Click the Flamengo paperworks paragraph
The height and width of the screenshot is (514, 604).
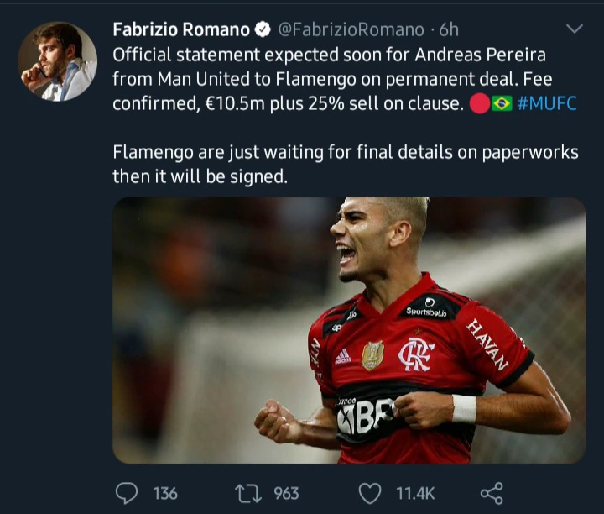tap(346, 165)
